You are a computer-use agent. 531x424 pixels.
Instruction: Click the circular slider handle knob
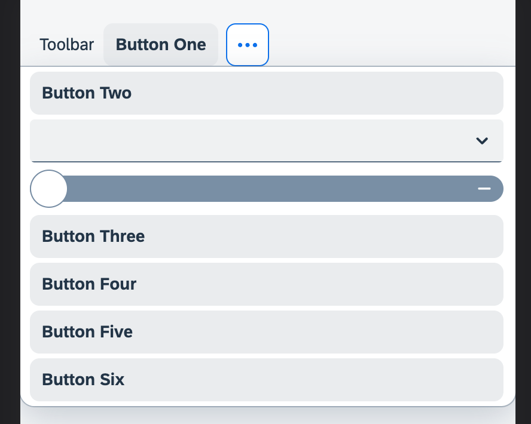(48, 188)
